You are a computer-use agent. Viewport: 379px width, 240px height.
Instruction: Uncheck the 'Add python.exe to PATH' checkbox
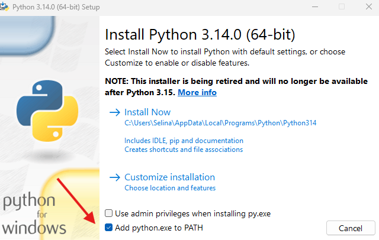click(108, 228)
